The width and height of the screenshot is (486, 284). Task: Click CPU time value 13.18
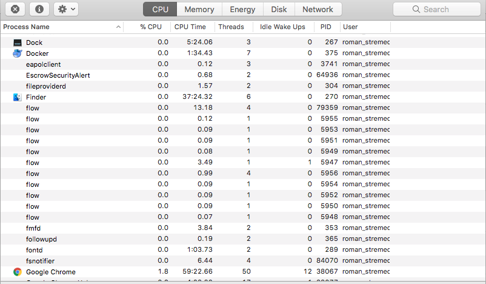click(x=203, y=107)
